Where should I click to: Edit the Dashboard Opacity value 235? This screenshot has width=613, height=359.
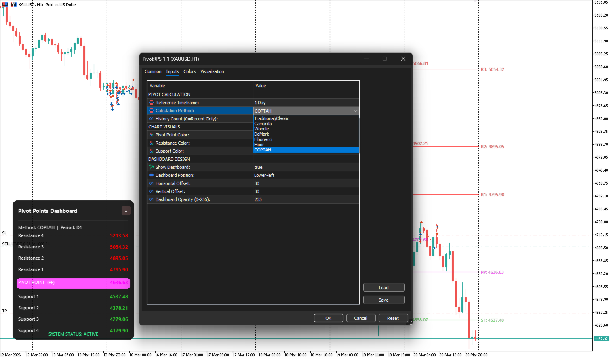coord(306,199)
